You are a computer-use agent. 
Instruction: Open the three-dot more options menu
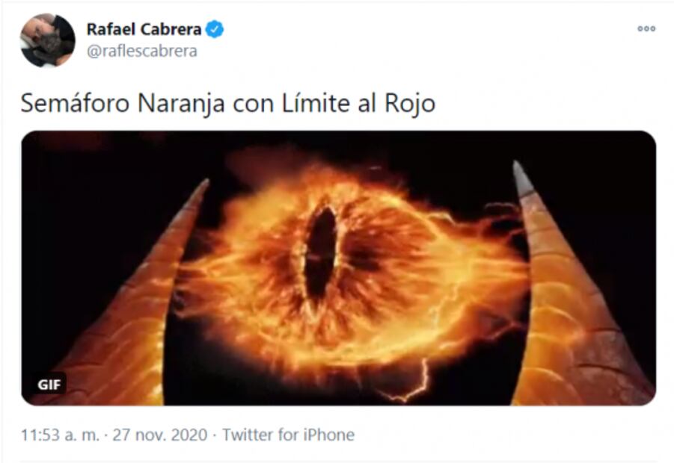pos(646,28)
